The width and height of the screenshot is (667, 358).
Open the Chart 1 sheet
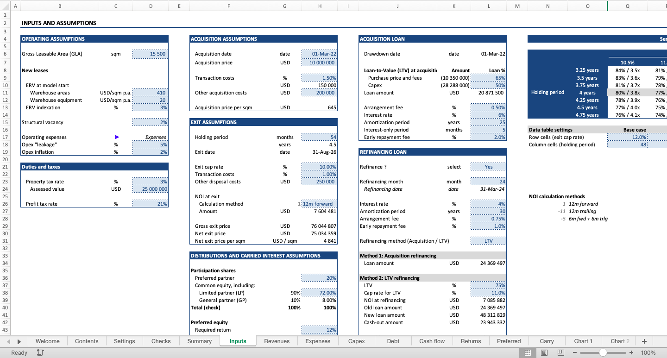tap(583, 341)
